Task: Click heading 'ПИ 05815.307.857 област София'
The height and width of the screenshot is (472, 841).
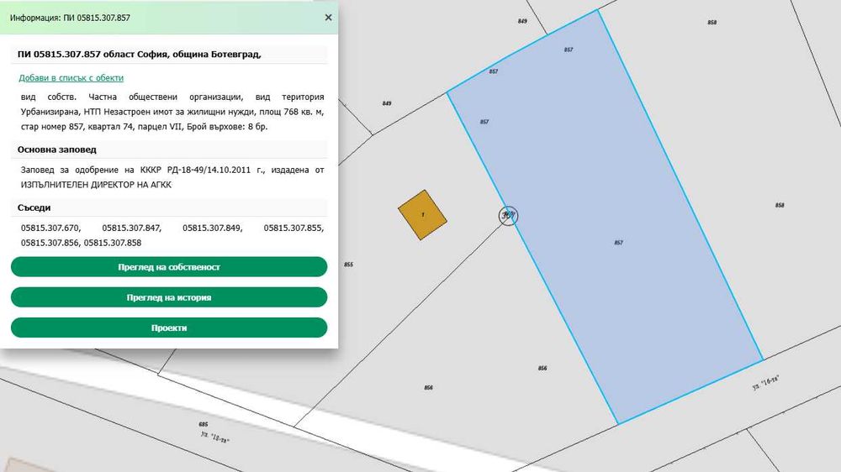Action: [x=140, y=54]
